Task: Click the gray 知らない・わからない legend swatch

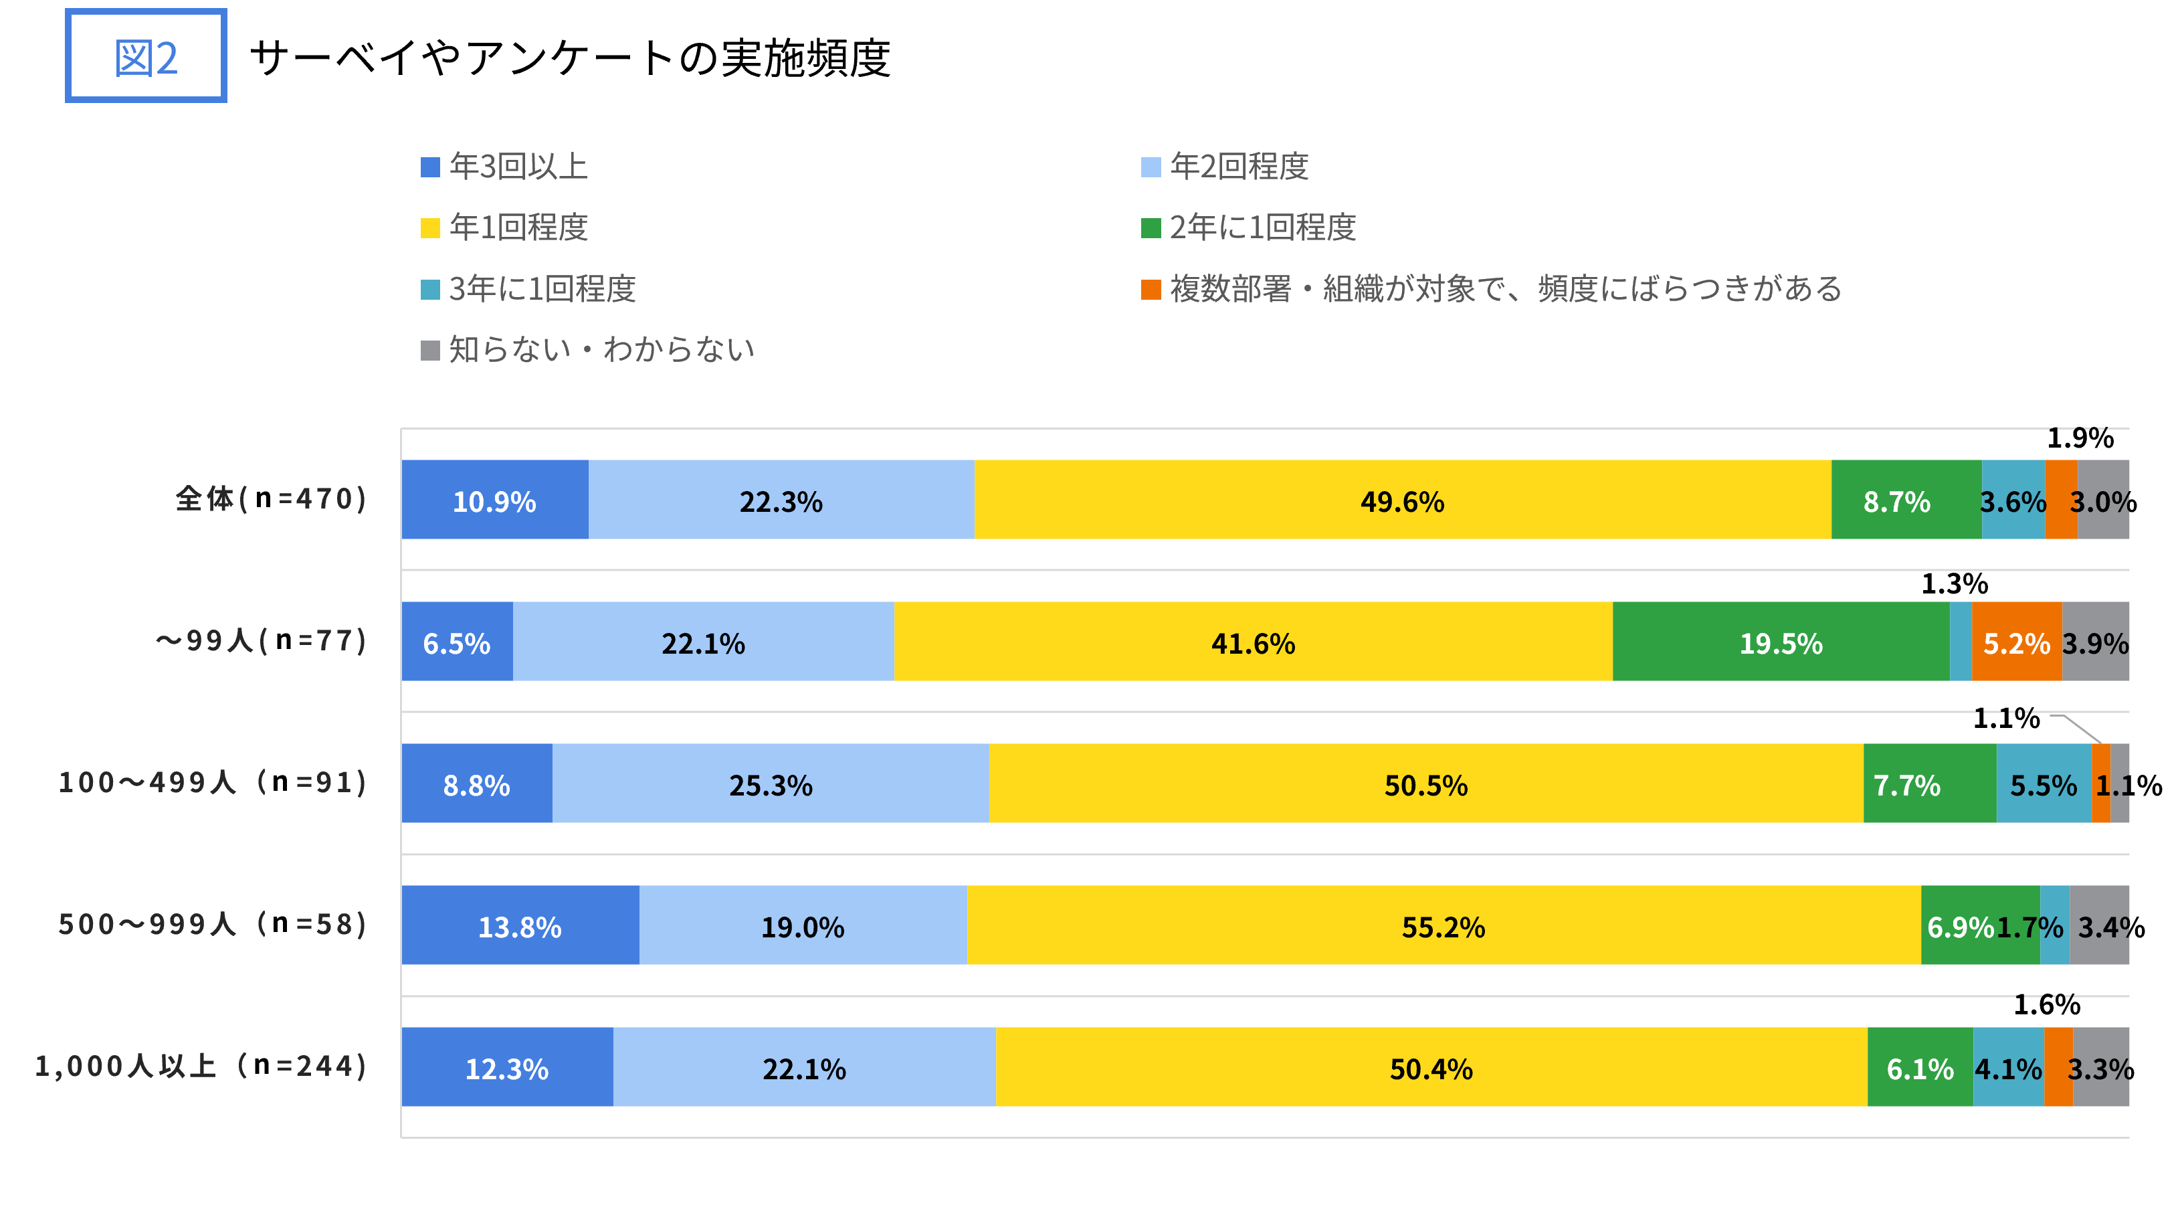Action: (430, 351)
